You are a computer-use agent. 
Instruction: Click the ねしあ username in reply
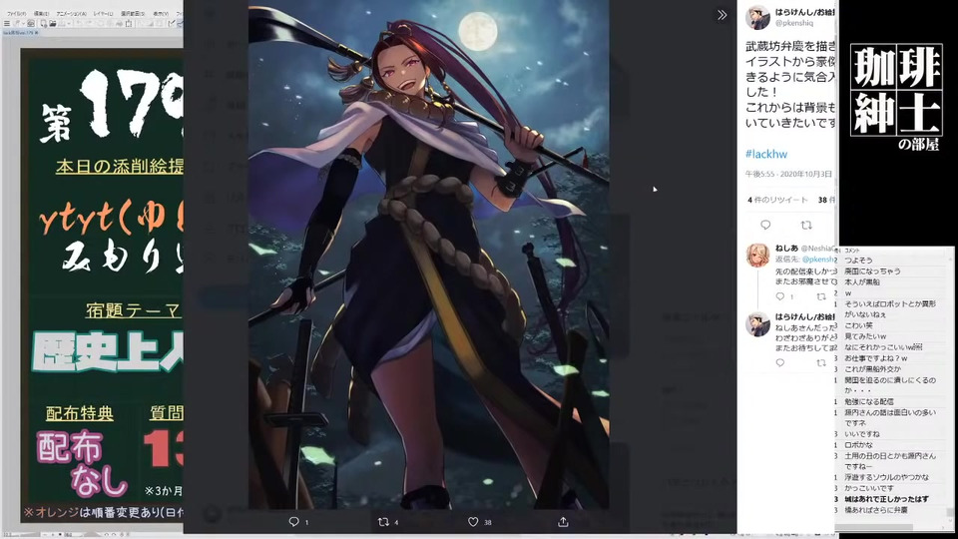[x=786, y=249]
